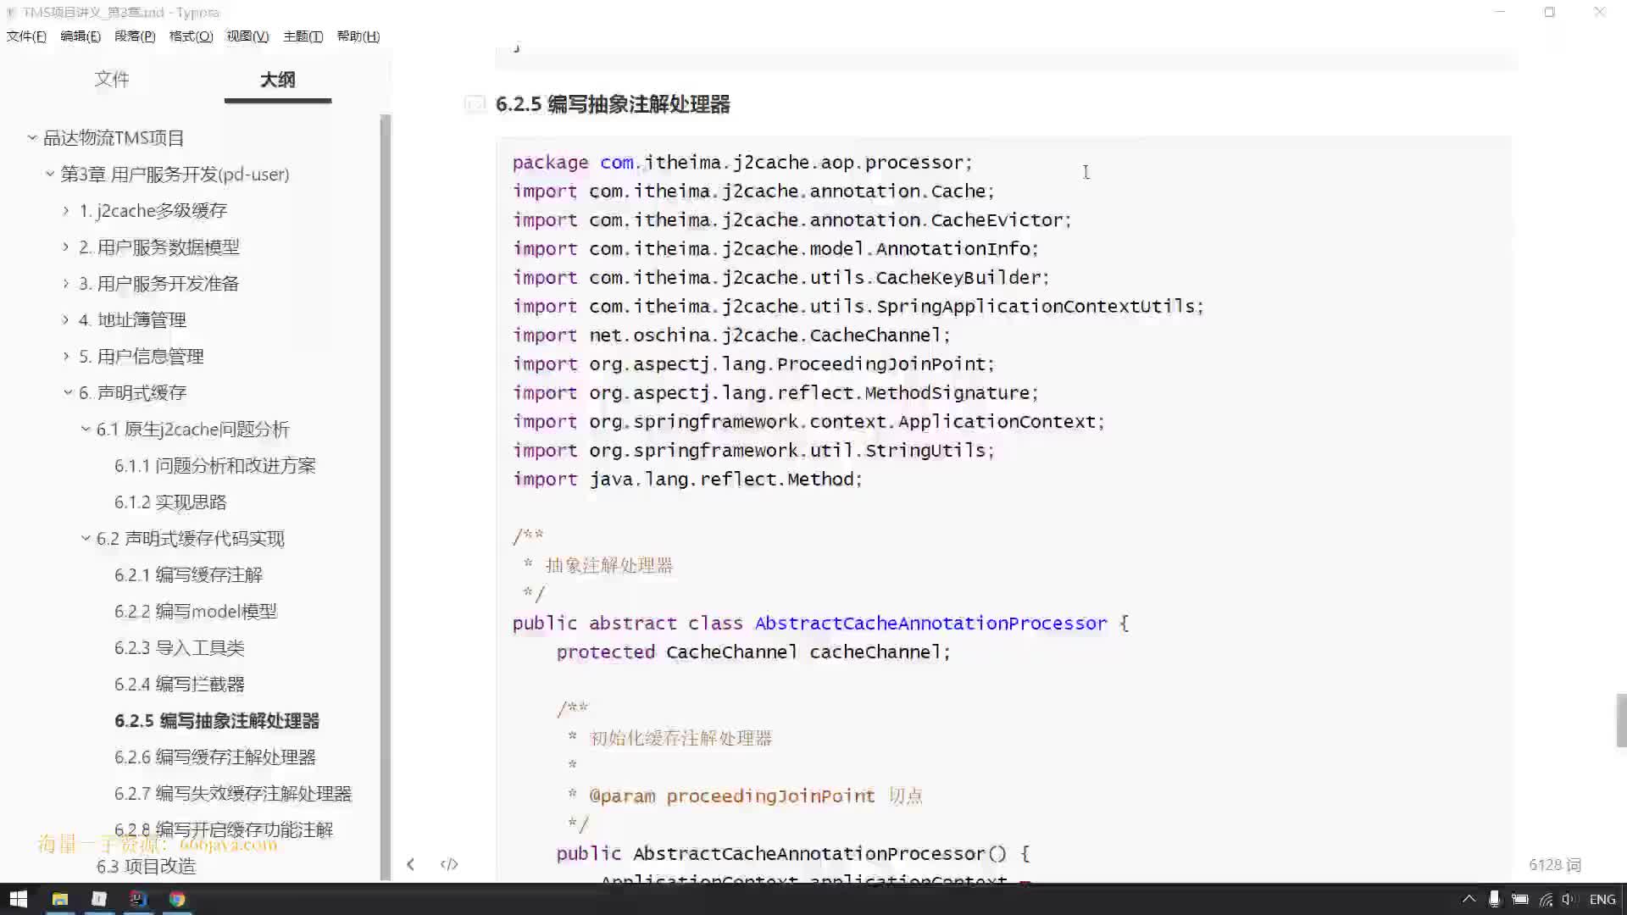Collapse 第3章 用户服务开发(pd-user) node

[50, 174]
